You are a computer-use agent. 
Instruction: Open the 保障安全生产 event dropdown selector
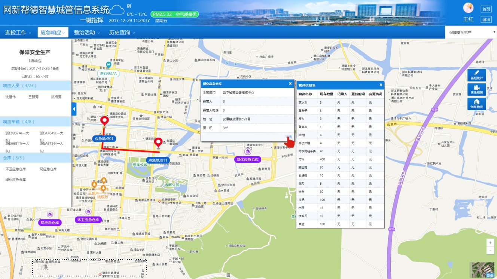(x=471, y=32)
